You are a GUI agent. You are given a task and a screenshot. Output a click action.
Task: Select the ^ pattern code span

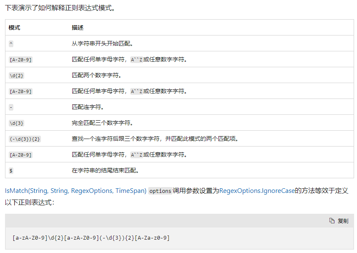[x=10, y=43]
